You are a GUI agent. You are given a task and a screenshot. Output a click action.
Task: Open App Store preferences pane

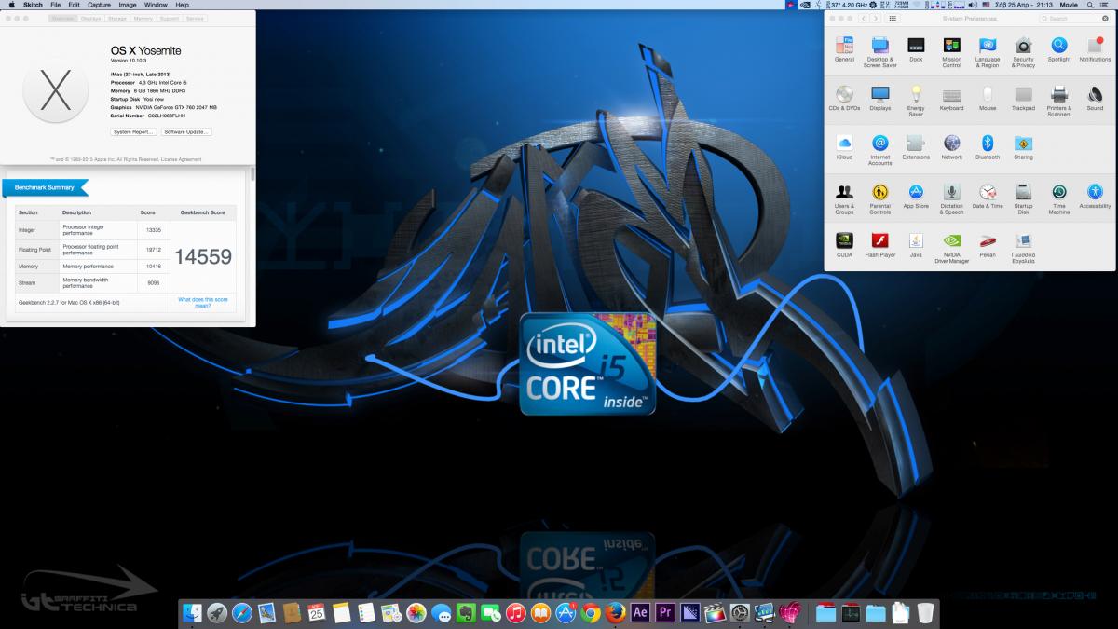coord(916,196)
